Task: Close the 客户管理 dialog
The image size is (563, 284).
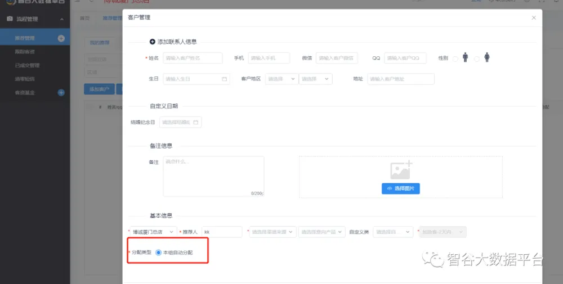Action: (534, 18)
